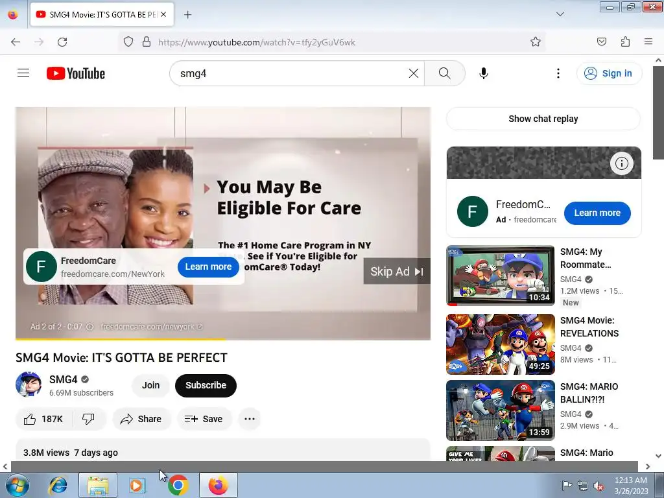Open a new browser tab

point(187,15)
